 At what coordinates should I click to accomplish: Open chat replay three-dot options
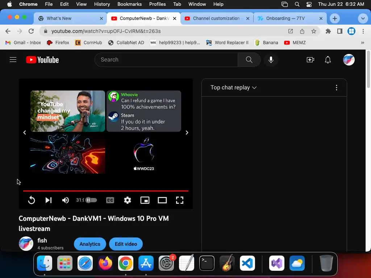tap(337, 88)
